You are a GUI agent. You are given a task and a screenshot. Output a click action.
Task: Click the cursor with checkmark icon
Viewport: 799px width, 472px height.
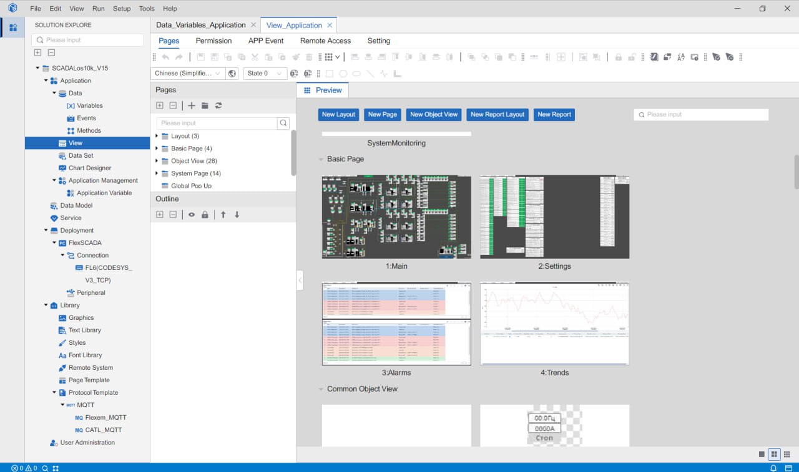coord(716,57)
